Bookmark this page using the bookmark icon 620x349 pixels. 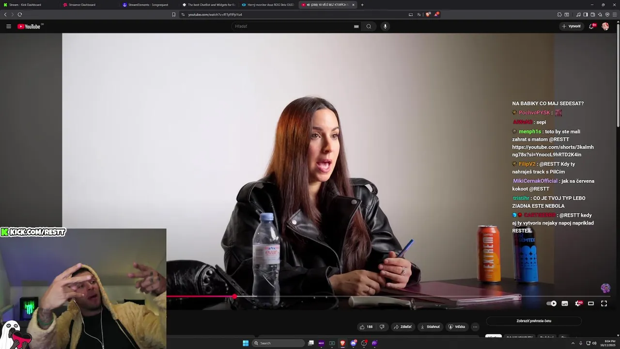pos(173,15)
